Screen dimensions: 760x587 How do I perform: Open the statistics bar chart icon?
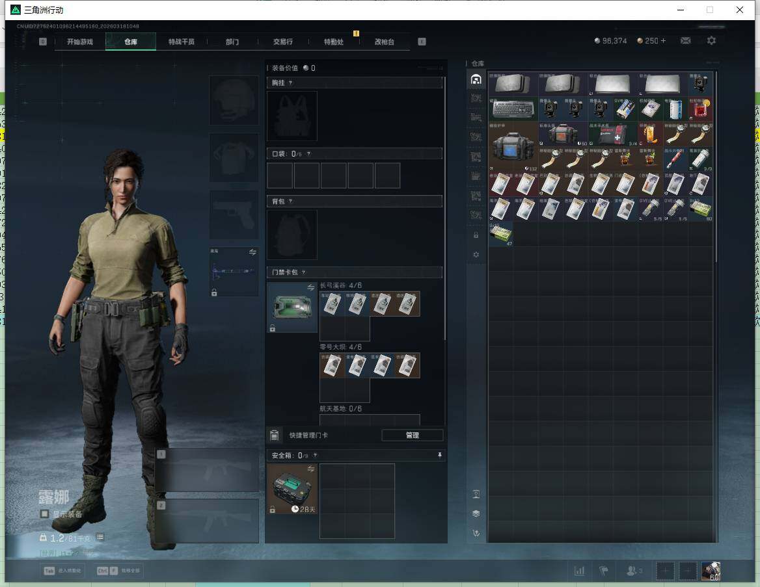579,571
